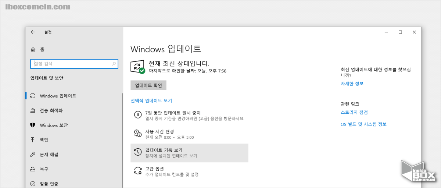Image resolution: width=441 pixels, height=188 pixels.
Task: Click the 업데이트 및 보안 section title
Action: click(x=47, y=78)
